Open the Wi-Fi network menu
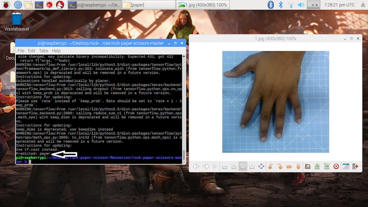This screenshot has width=368, height=207. point(291,5)
